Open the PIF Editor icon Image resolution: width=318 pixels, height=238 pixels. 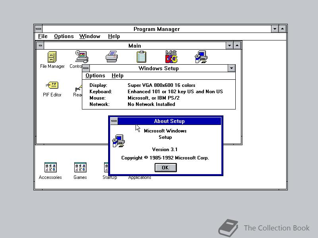pyautogui.click(x=52, y=85)
